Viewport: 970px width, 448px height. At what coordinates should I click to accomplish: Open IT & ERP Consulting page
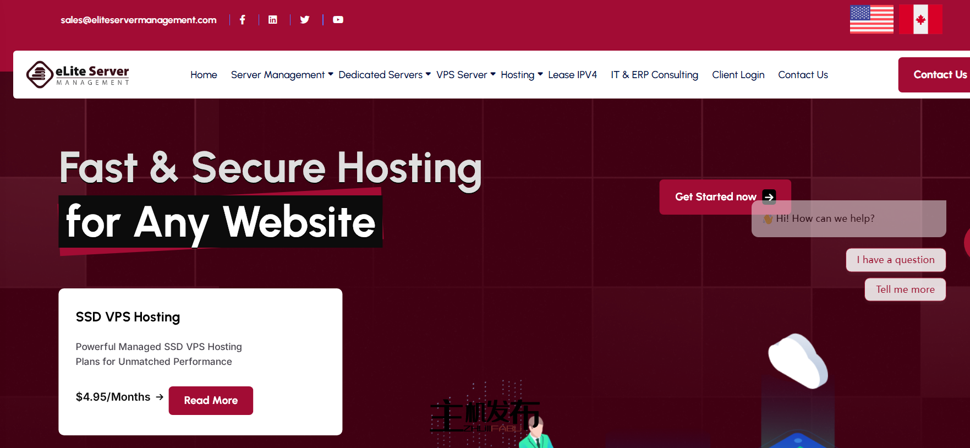tap(654, 75)
